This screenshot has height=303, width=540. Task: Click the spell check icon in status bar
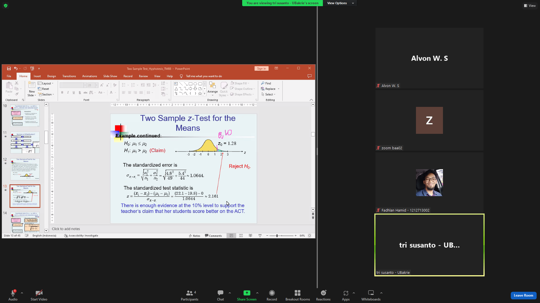point(27,236)
